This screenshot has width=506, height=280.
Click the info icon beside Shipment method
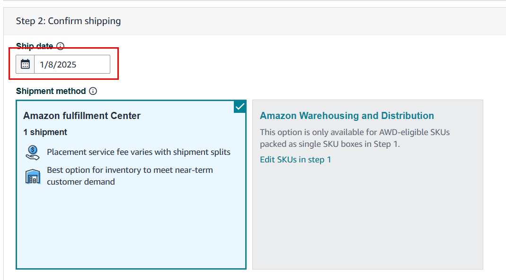(93, 91)
